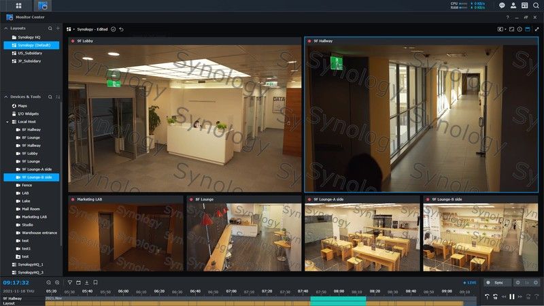Click the teal highlighted timeline segment
This screenshot has height=306, width=544.
(x=338, y=301)
